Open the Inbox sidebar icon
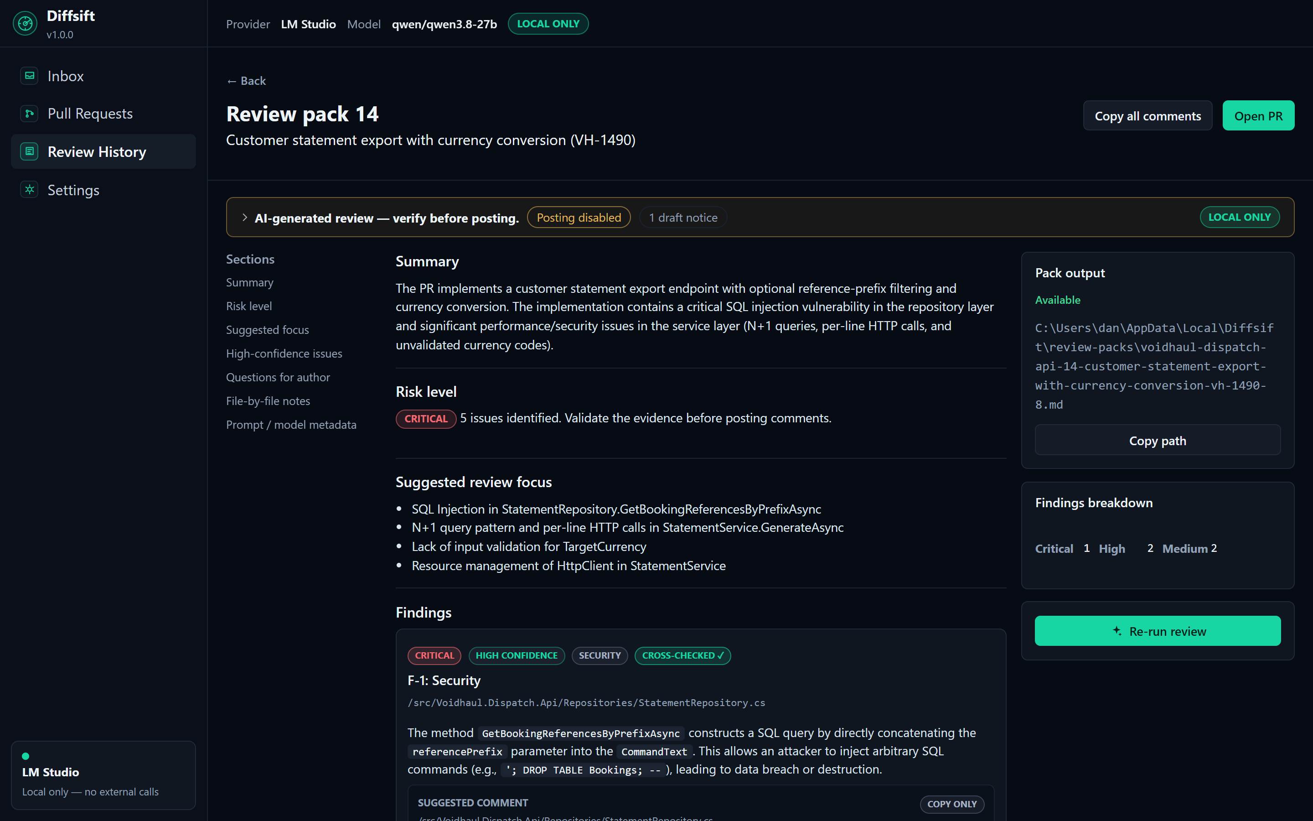This screenshot has height=821, width=1313. pyautogui.click(x=29, y=76)
